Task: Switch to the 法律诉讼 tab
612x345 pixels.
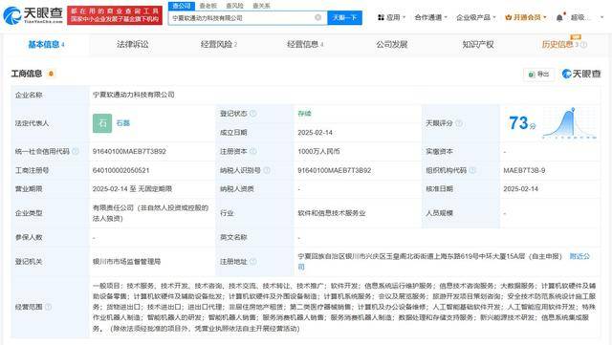Action: point(133,45)
